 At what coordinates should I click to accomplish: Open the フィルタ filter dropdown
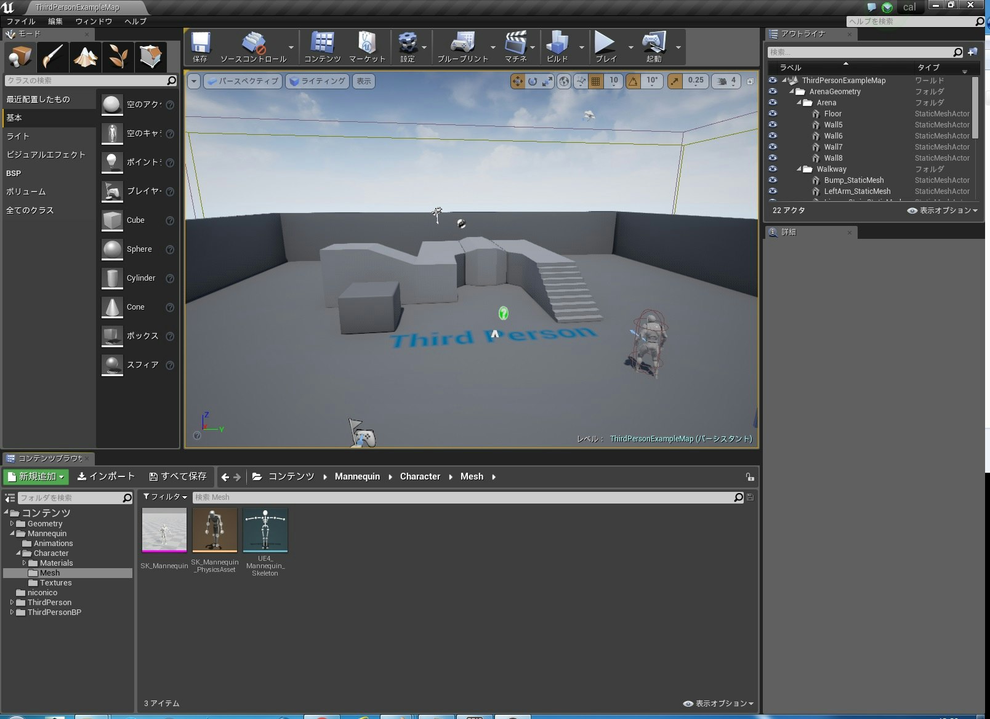pos(165,497)
